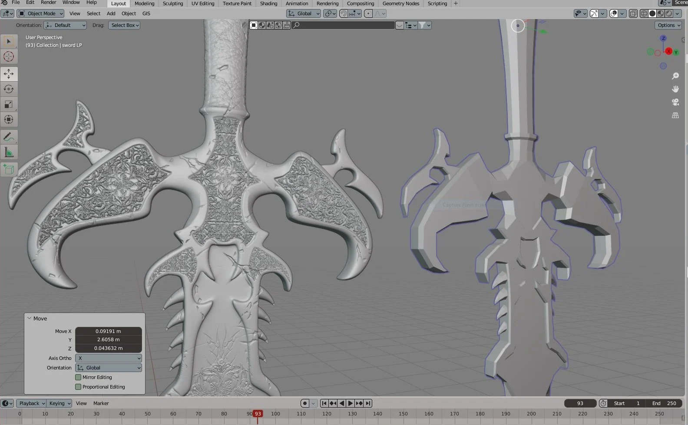The width and height of the screenshot is (688, 425).
Task: Click the pan view hand icon
Action: click(x=675, y=89)
